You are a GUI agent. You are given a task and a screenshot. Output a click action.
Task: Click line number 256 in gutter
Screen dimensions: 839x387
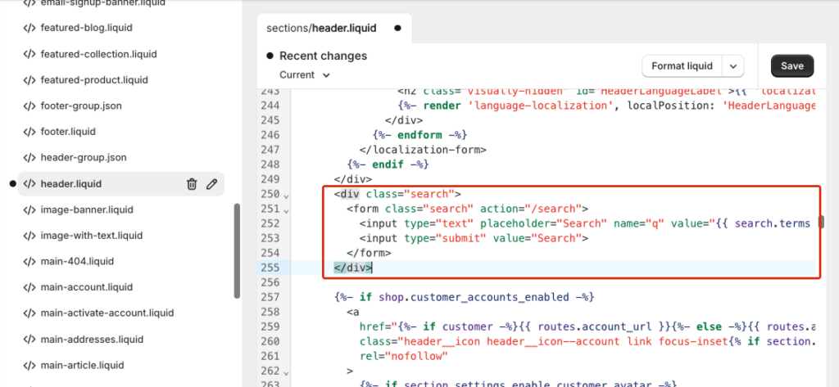click(x=270, y=281)
